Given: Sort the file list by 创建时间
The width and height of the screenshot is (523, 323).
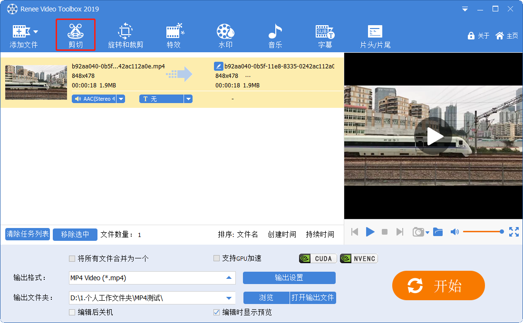Looking at the screenshot, I should pos(281,234).
